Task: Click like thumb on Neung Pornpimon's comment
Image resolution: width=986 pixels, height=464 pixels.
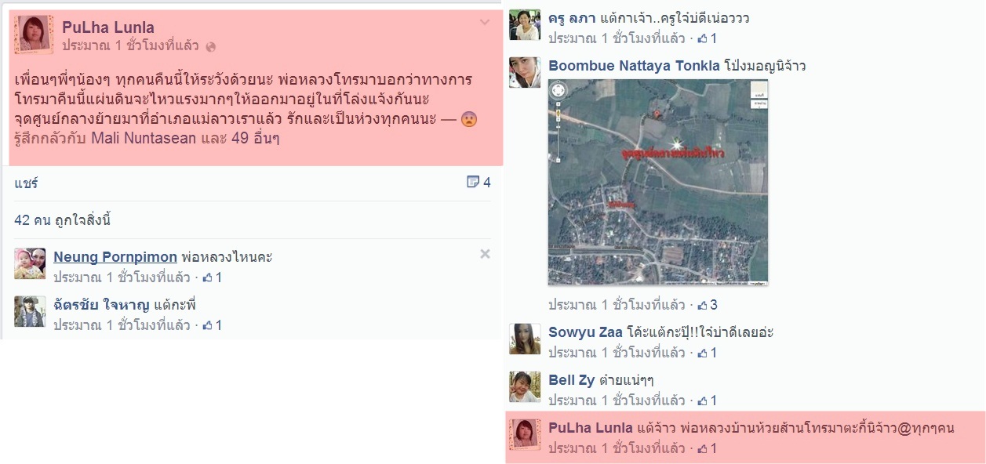Action: point(207,277)
